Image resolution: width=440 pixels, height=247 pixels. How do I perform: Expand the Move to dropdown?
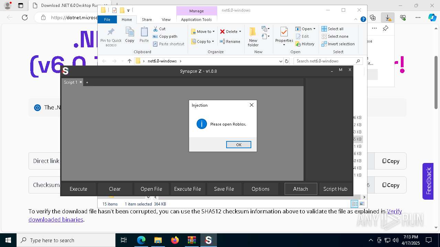[x=213, y=32]
